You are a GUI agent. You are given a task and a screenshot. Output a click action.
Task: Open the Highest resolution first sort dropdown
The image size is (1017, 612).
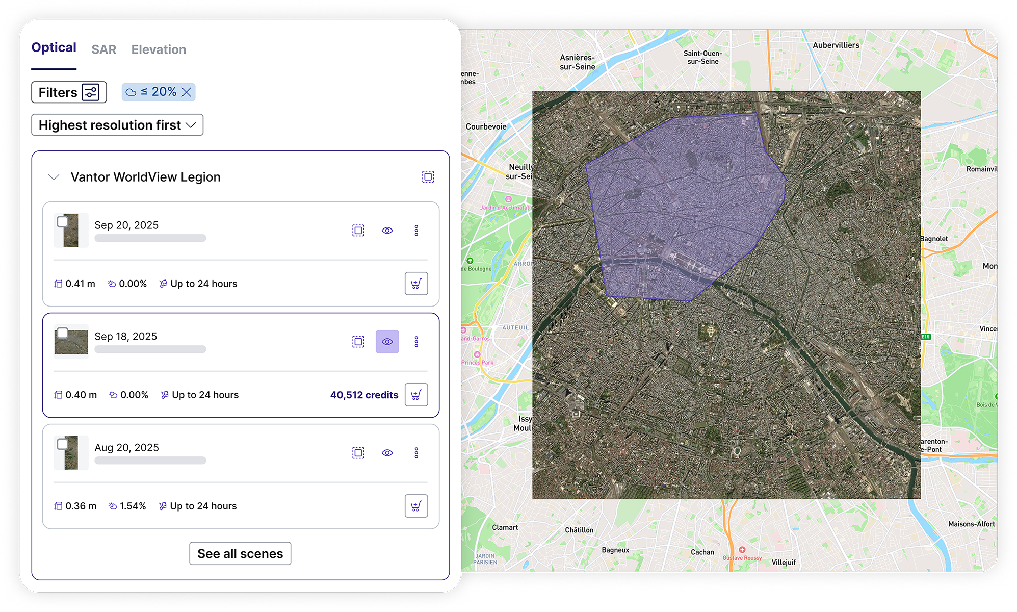coord(117,125)
